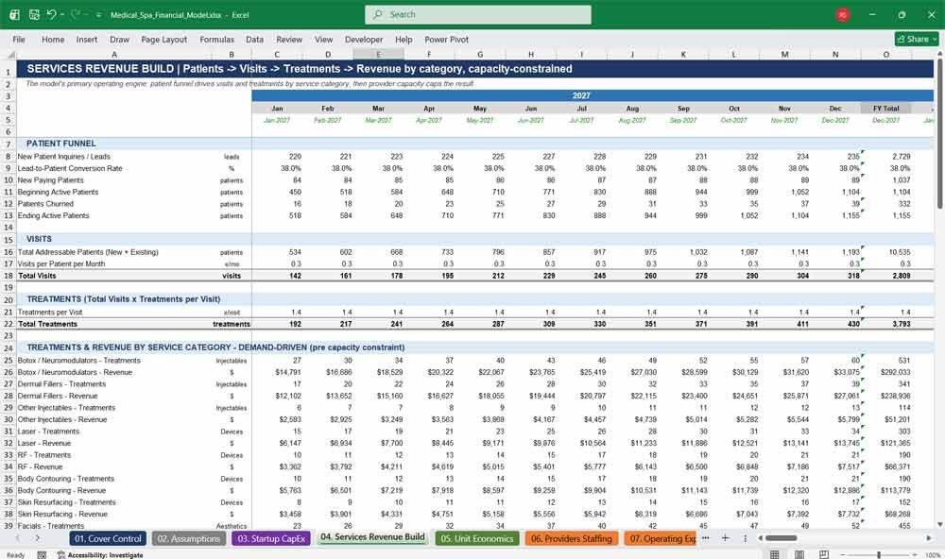Select Botox / Neuromodulators - Revenue label
The width and height of the screenshot is (945, 559).
(x=75, y=372)
